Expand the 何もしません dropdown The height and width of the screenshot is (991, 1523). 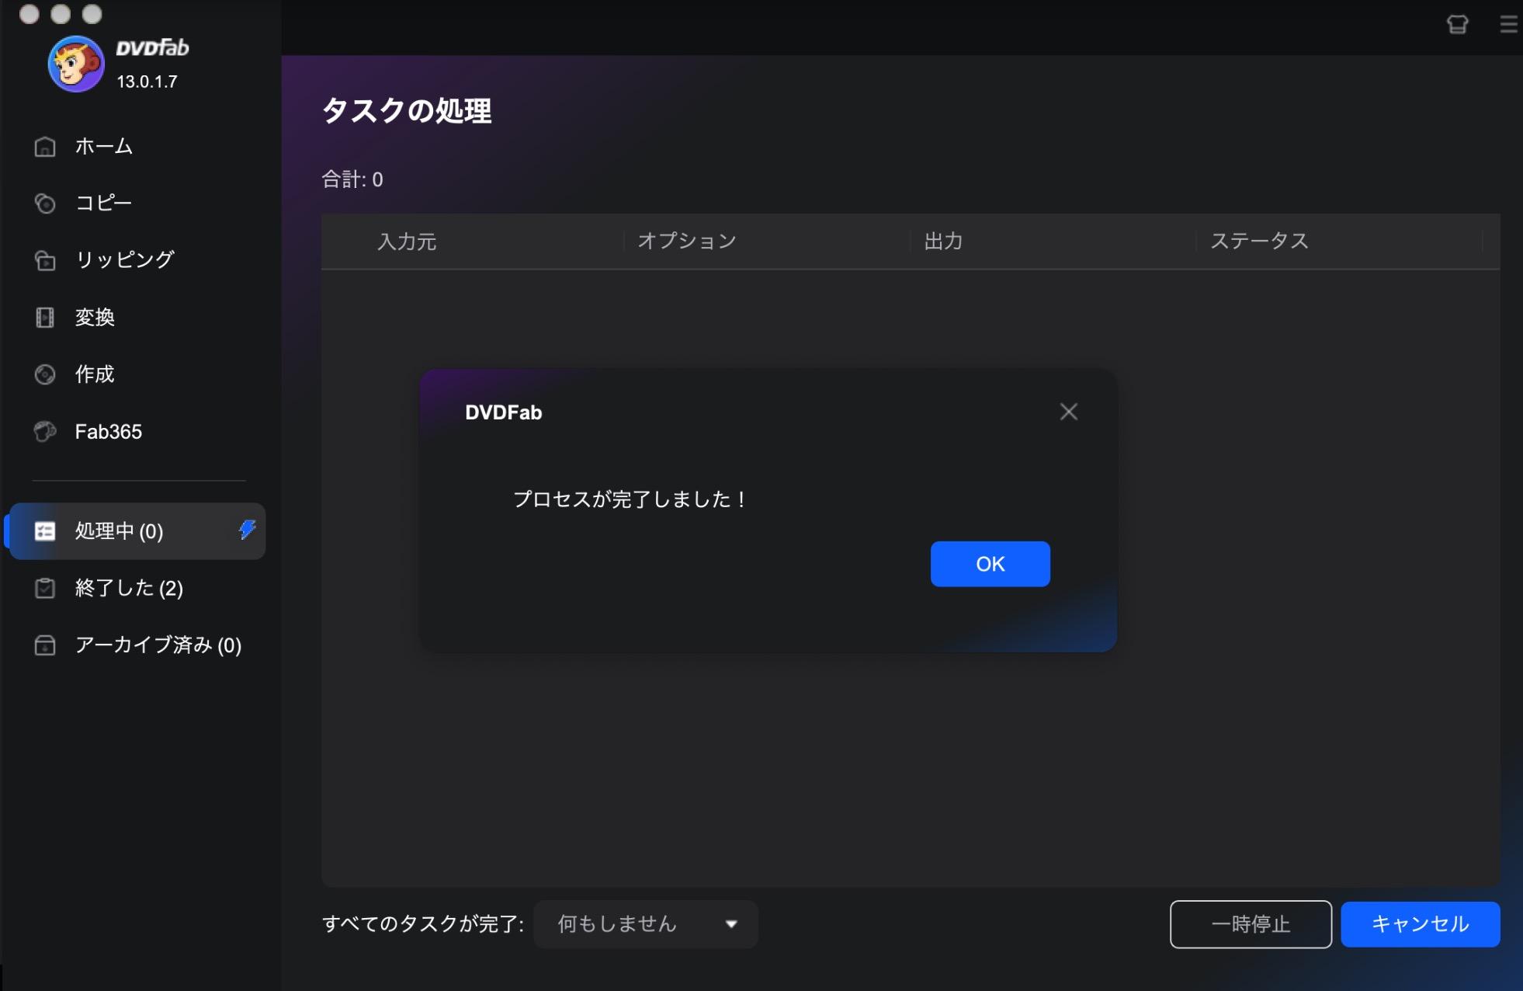646,924
